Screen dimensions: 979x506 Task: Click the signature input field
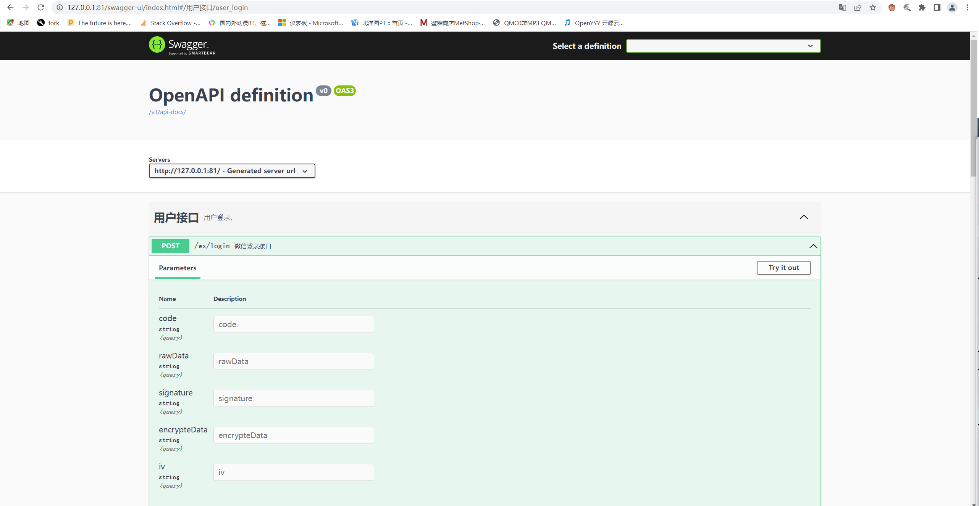click(293, 398)
